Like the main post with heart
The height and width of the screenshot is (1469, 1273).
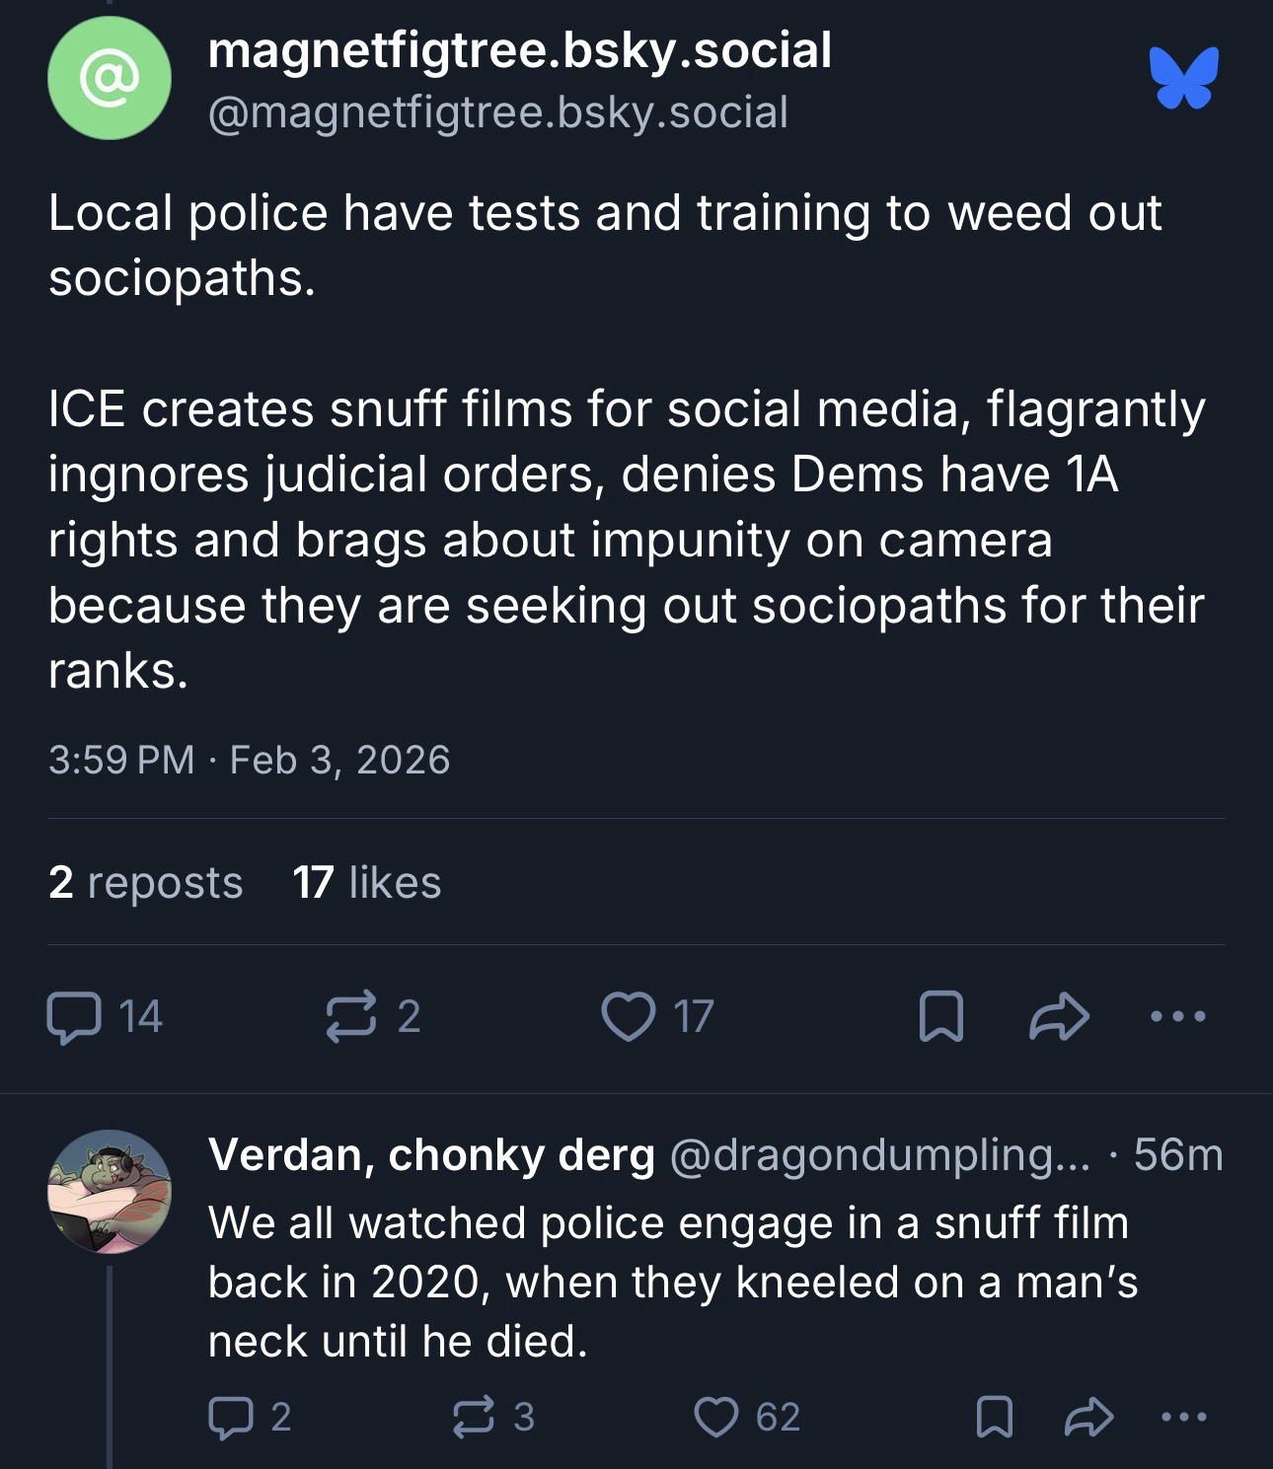click(x=629, y=1017)
